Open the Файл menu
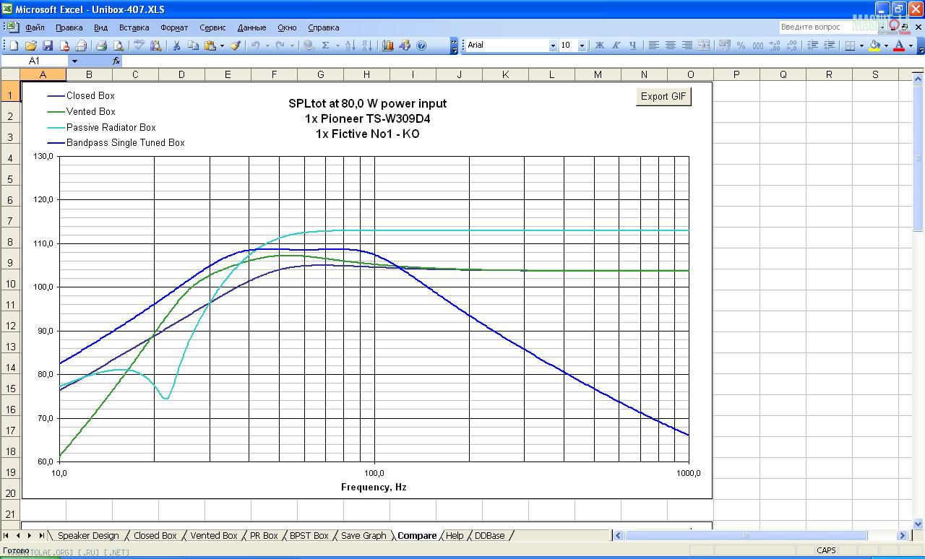 35,27
